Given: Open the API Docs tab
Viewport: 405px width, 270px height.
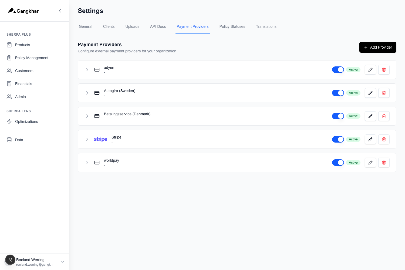Looking at the screenshot, I should [x=158, y=26].
